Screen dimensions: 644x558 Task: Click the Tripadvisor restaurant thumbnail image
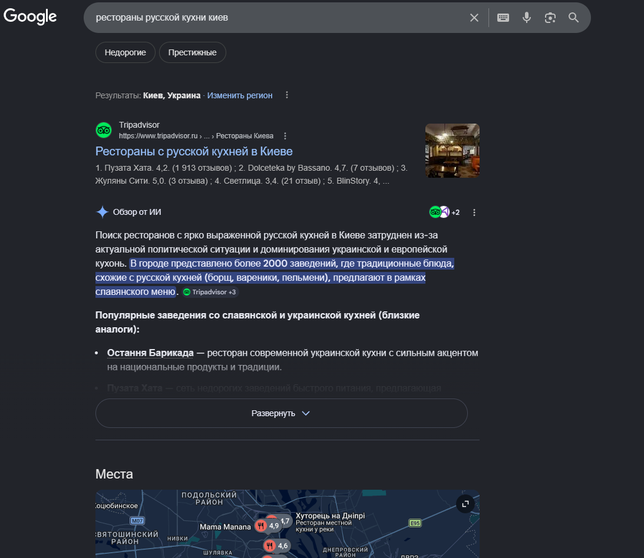[452, 151]
